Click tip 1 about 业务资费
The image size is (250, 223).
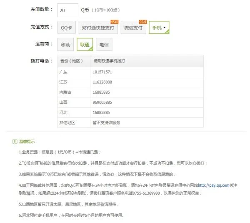[60, 152]
